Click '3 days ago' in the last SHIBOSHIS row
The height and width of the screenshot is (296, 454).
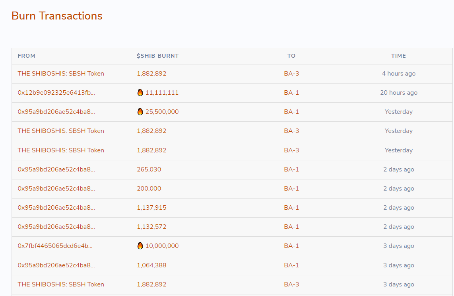click(398, 284)
